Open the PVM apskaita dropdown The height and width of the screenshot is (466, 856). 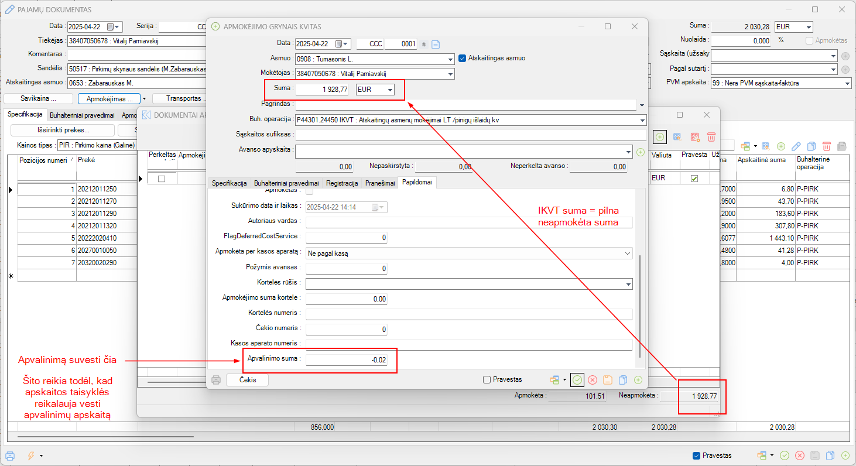[x=847, y=84]
